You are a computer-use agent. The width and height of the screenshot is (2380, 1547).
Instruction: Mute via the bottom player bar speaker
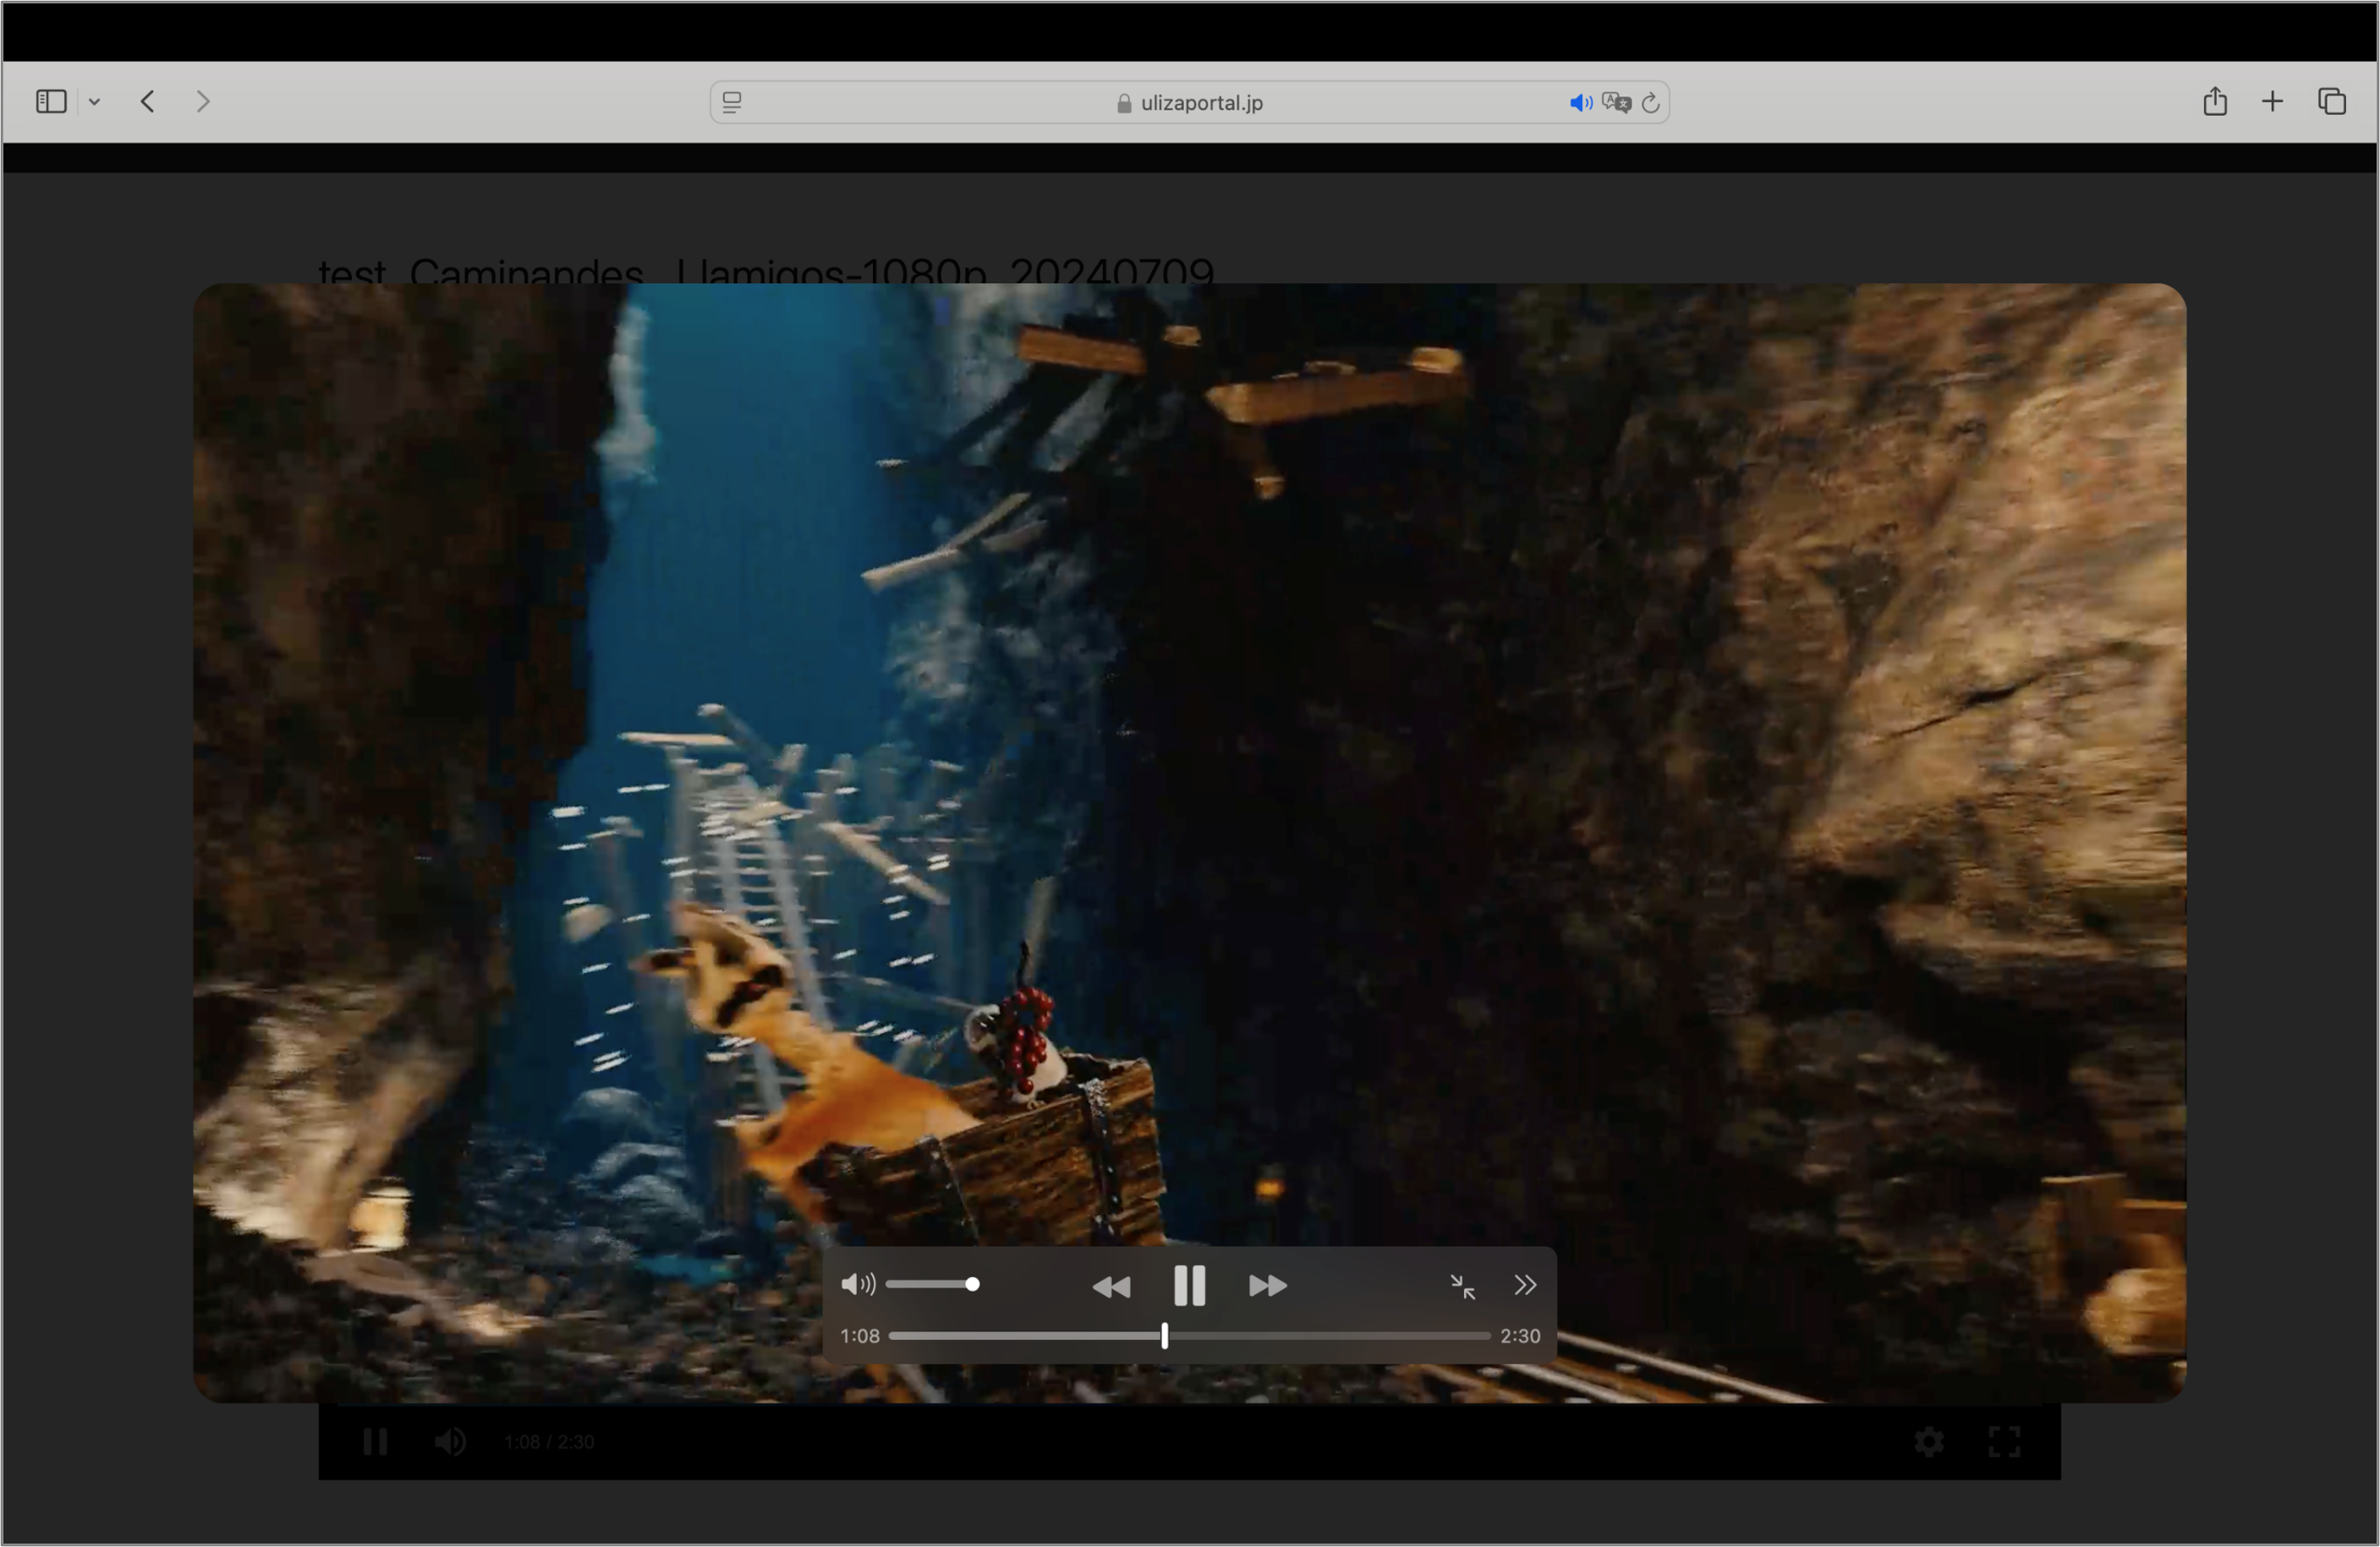pos(450,1442)
